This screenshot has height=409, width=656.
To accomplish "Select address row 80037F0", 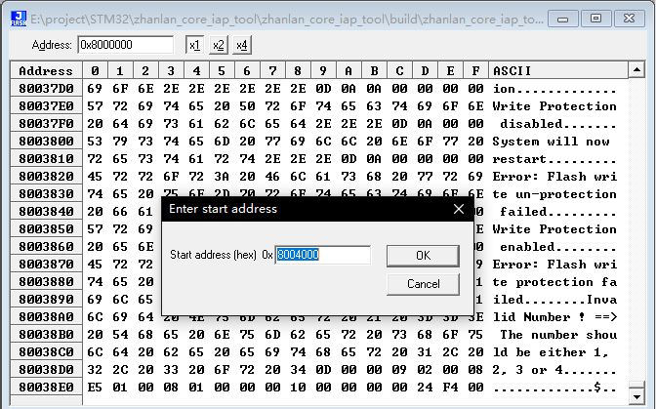I will click(46, 123).
